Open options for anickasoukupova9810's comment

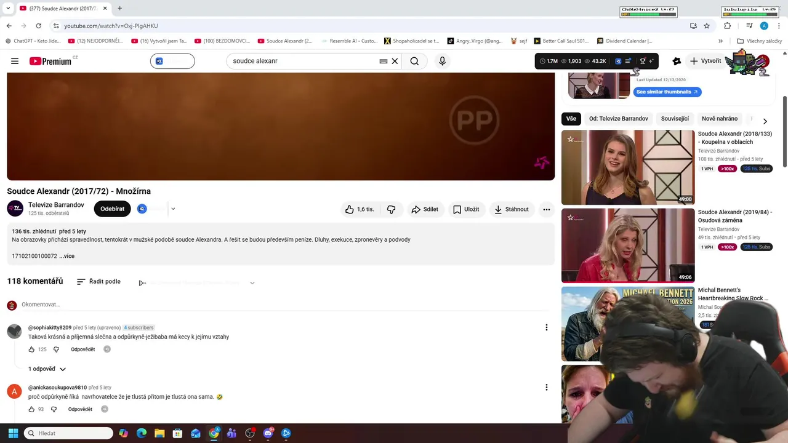point(546,387)
